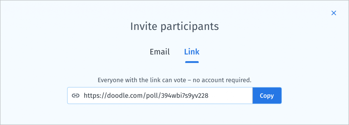Dismiss the dialog using the blue X
This screenshot has width=349, height=125.
[333, 13]
